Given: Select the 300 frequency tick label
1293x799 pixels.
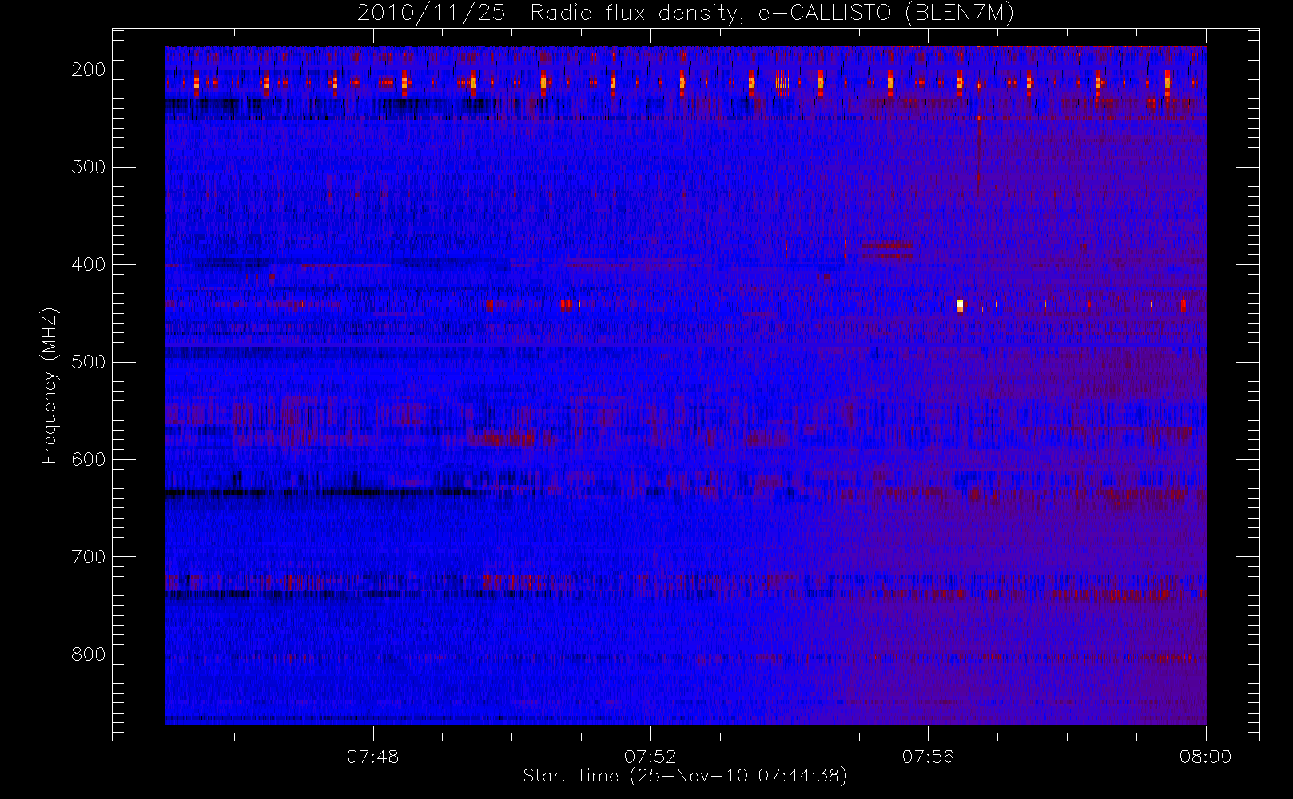Looking at the screenshot, I should (88, 167).
